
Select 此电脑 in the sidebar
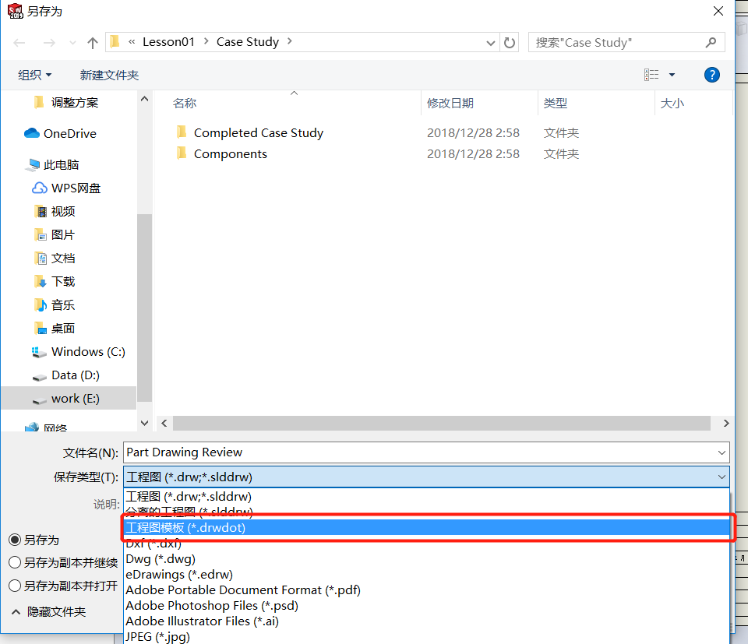tap(61, 165)
